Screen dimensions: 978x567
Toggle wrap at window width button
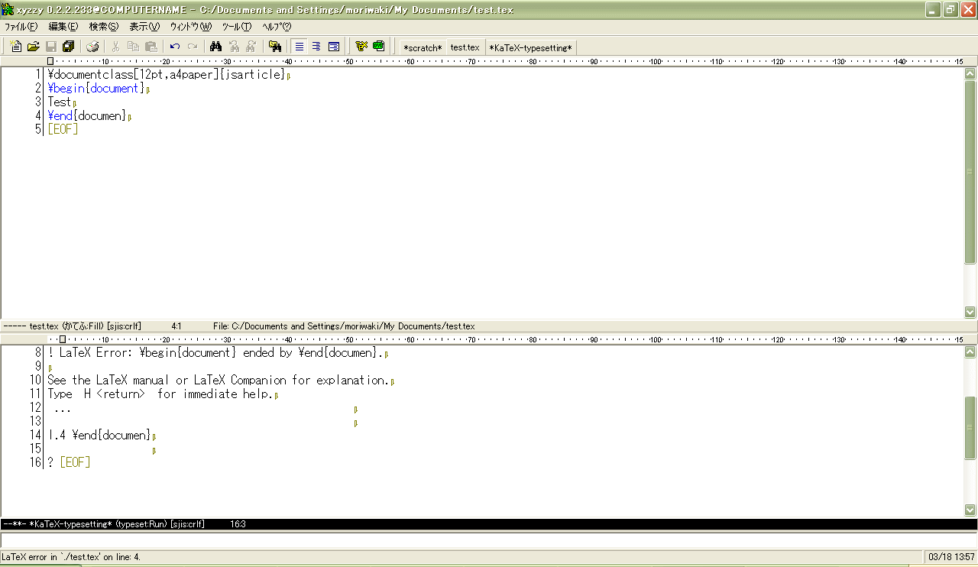pyautogui.click(x=334, y=47)
